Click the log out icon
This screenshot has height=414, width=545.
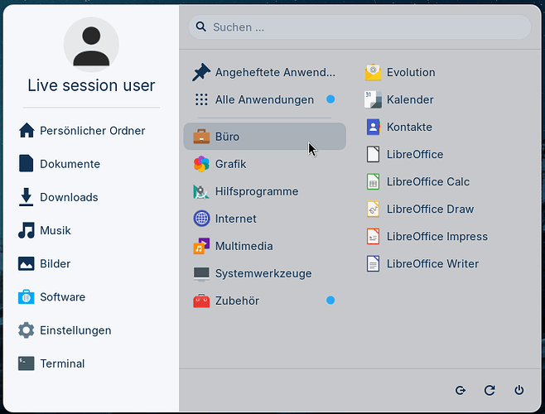[x=461, y=390]
